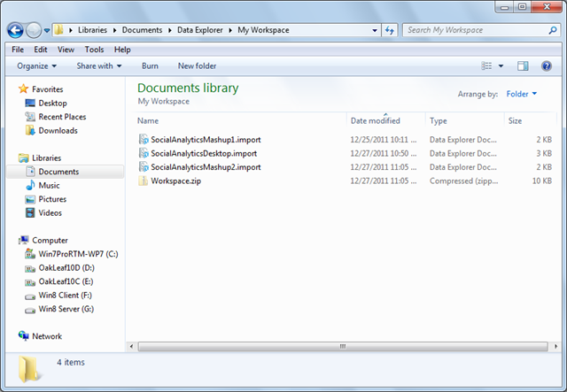Image resolution: width=567 pixels, height=392 pixels.
Task: Select Documents in the address breadcrumb
Action: click(x=142, y=30)
